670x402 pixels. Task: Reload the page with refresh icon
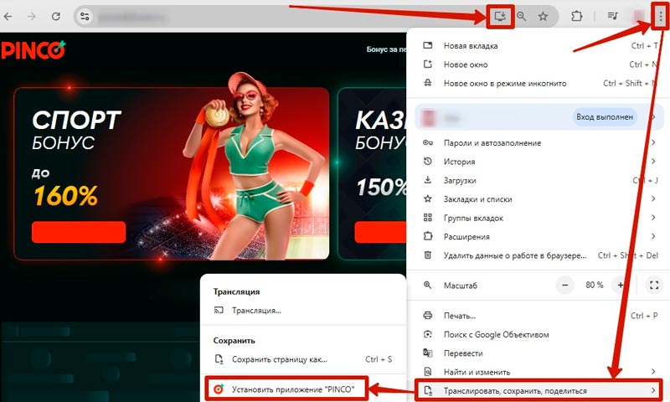(x=56, y=16)
